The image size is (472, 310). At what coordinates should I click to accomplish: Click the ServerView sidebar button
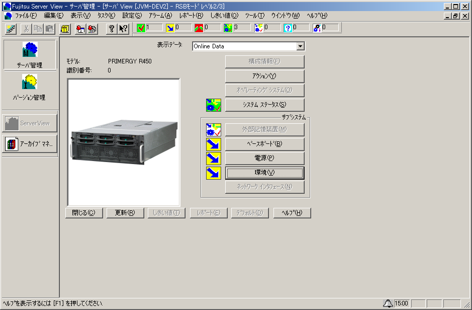pyautogui.click(x=30, y=123)
